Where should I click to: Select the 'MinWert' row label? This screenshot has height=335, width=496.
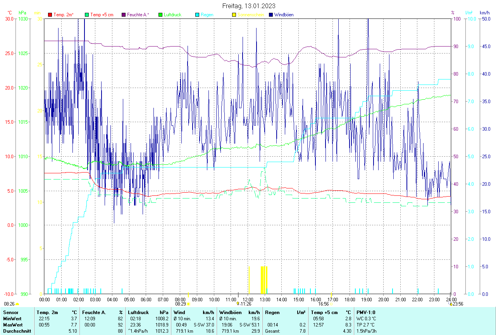click(12, 319)
